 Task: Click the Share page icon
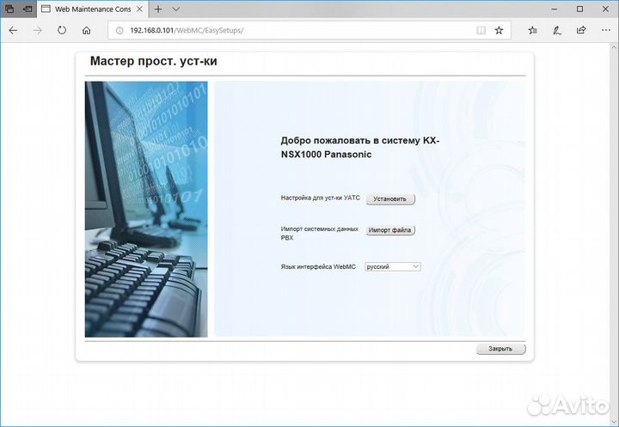(x=581, y=30)
